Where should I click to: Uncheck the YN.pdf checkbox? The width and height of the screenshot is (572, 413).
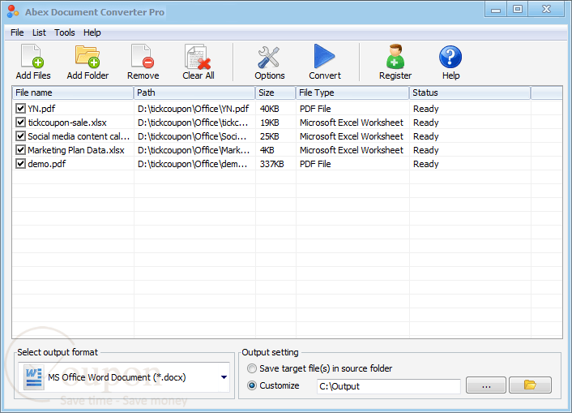tap(20, 109)
